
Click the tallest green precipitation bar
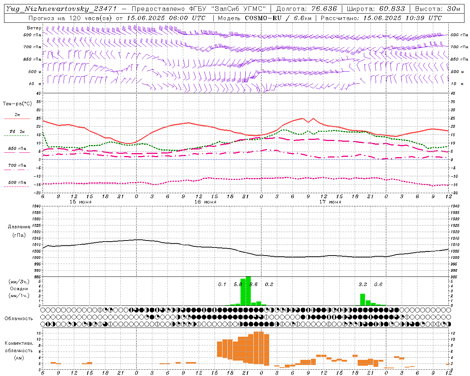pyautogui.click(x=248, y=291)
